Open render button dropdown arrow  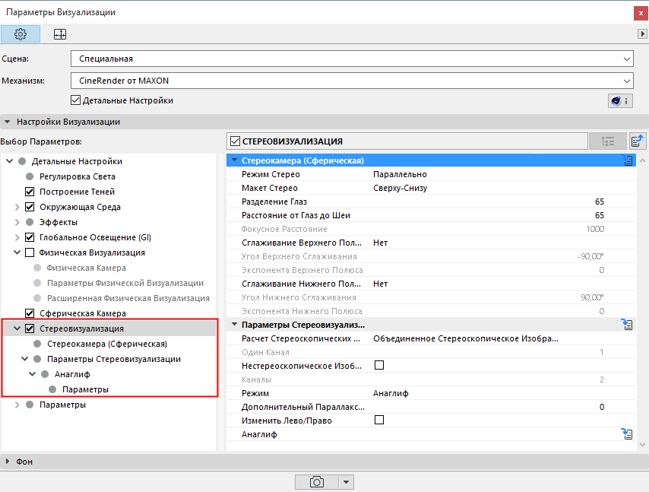tap(346, 482)
